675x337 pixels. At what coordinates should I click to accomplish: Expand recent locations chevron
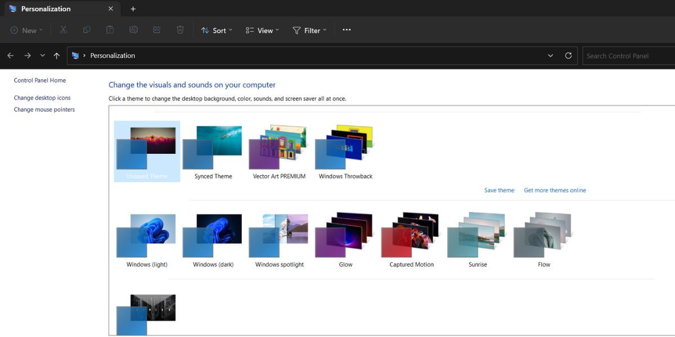[x=42, y=56]
